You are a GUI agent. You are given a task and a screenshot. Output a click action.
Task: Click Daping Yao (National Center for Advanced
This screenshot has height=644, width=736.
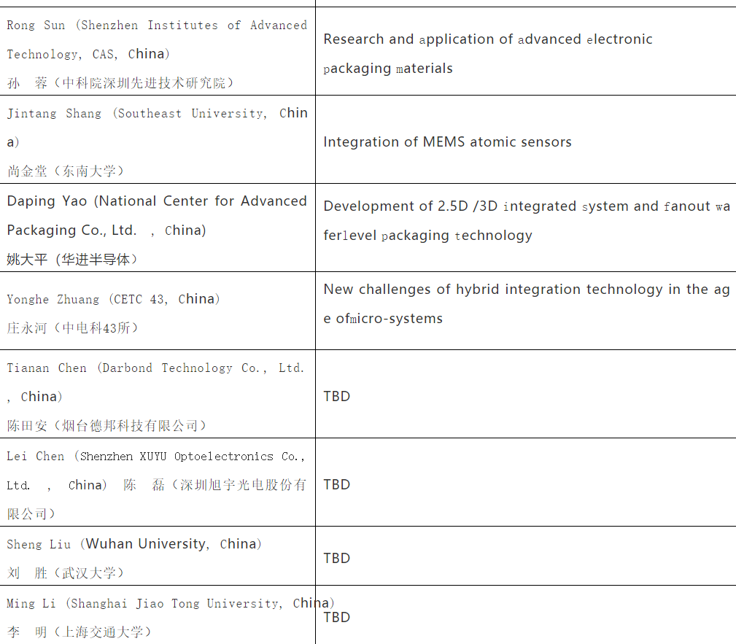point(157,201)
